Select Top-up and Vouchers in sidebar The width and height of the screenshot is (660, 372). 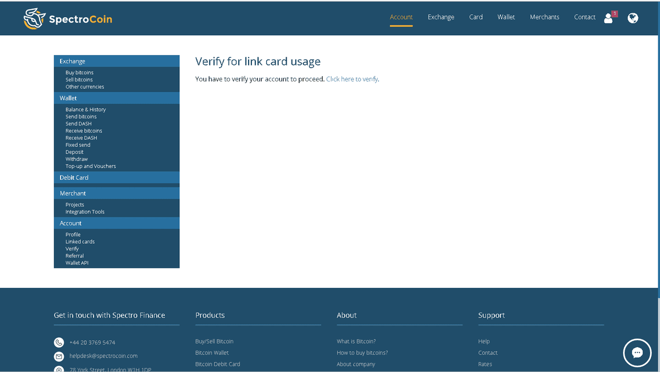[x=91, y=166]
